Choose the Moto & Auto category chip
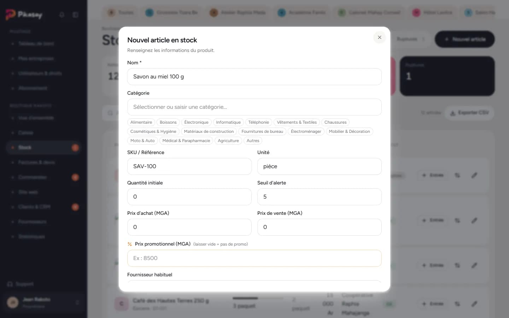509x318 pixels. [142, 141]
